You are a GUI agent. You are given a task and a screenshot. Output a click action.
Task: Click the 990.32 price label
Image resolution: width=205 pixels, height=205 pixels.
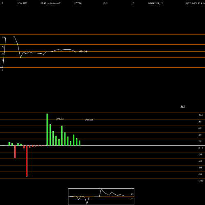pyautogui.click(x=89, y=120)
